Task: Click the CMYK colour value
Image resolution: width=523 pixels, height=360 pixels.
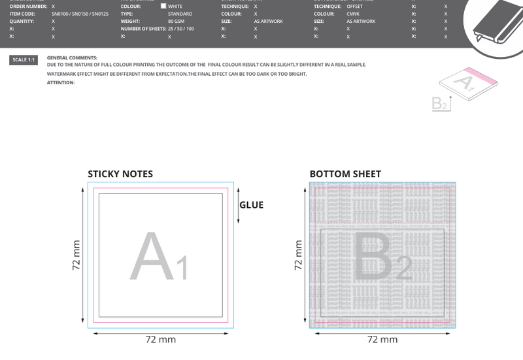Action: (353, 14)
